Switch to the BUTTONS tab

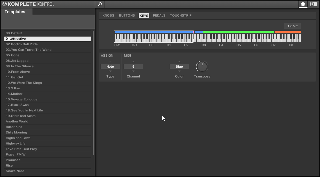(127, 15)
